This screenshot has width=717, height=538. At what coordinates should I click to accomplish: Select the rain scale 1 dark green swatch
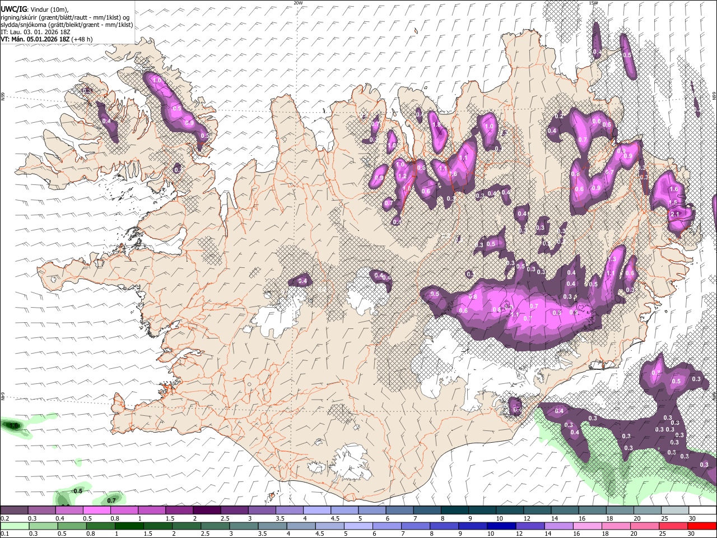(x=129, y=526)
